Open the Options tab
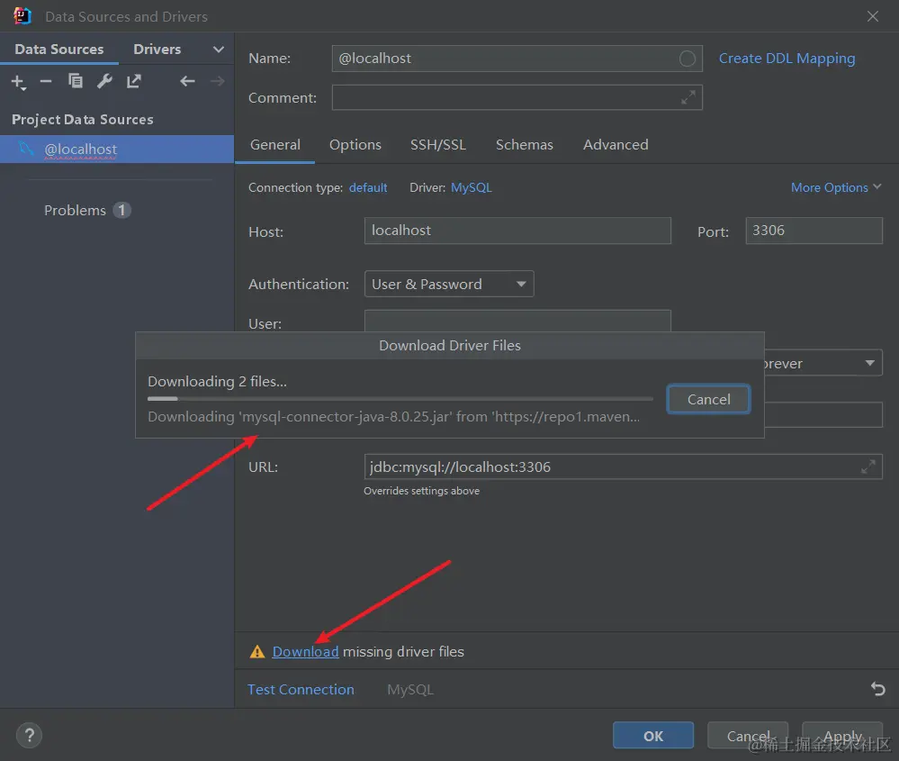899x761 pixels. click(355, 145)
